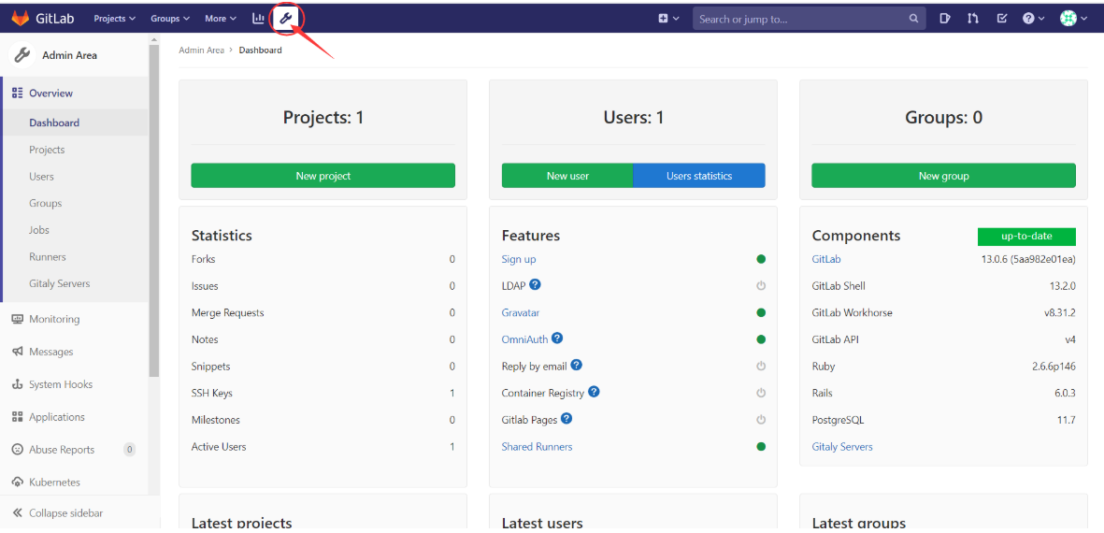Click the Search or jump to field
This screenshot has height=533, width=1104.
pos(799,19)
